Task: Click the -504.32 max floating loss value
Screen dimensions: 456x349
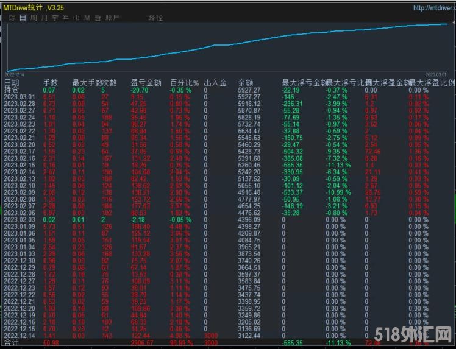Action: [x=292, y=152]
